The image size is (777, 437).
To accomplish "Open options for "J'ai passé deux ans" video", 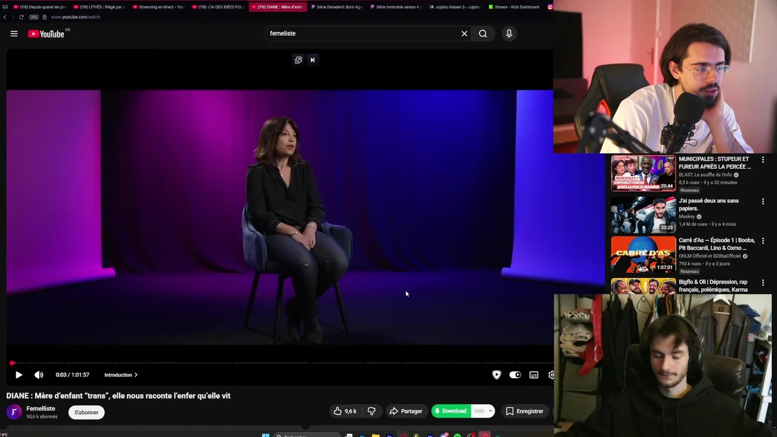I will [x=763, y=202].
